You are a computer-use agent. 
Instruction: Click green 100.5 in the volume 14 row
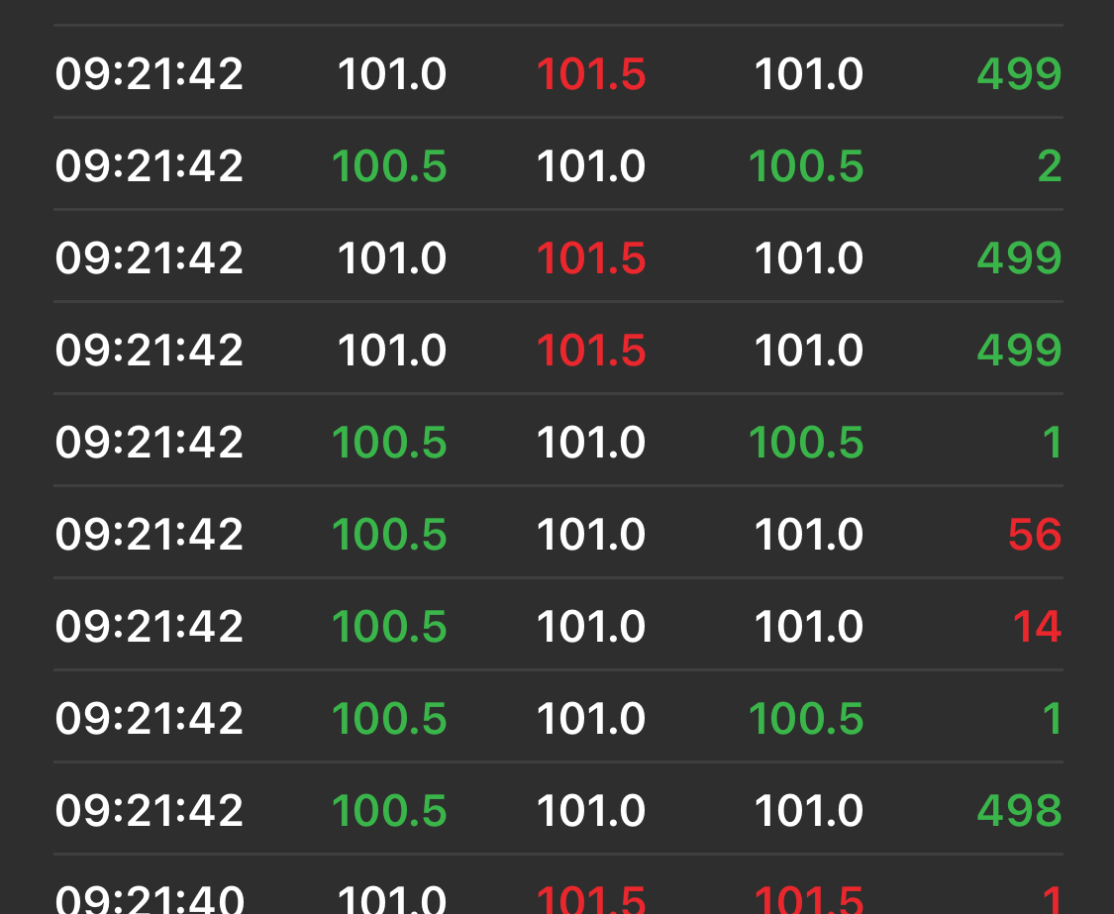[389, 627]
